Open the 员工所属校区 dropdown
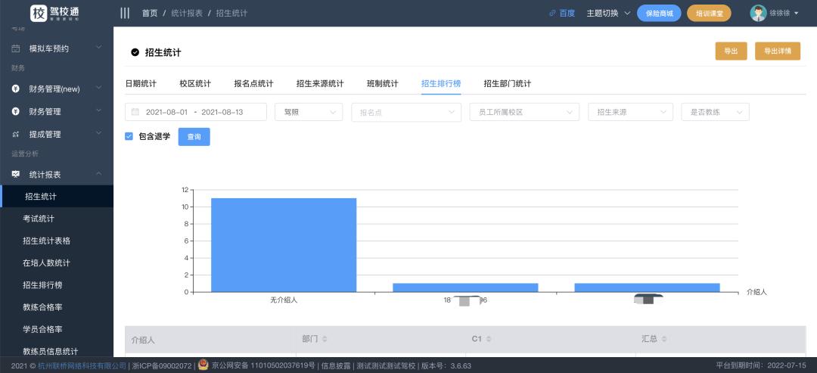Viewport: 817px width, 373px height. 525,112
